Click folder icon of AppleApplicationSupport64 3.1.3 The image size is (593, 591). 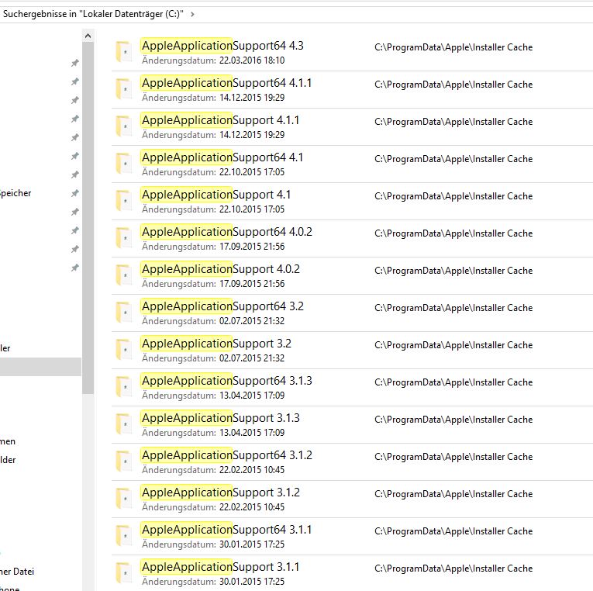tap(124, 387)
